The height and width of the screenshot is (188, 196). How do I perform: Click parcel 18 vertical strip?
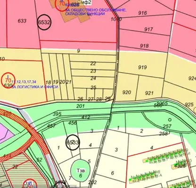coord(49,82)
